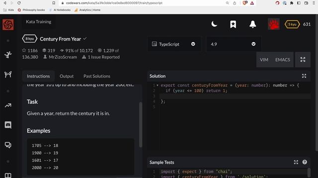Click the Century From Year title
The height and width of the screenshot is (178, 318).
pos(61,39)
